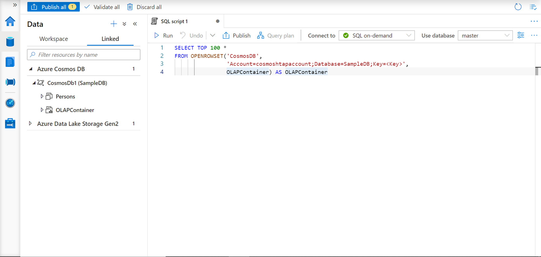541x257 pixels.
Task: Switch to the Linked tab
Action: click(x=110, y=39)
